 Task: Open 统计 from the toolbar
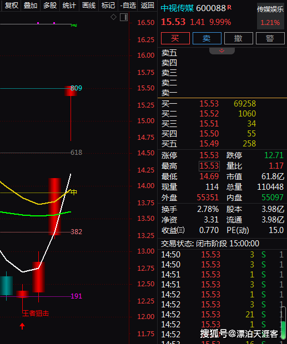coord(69,5)
